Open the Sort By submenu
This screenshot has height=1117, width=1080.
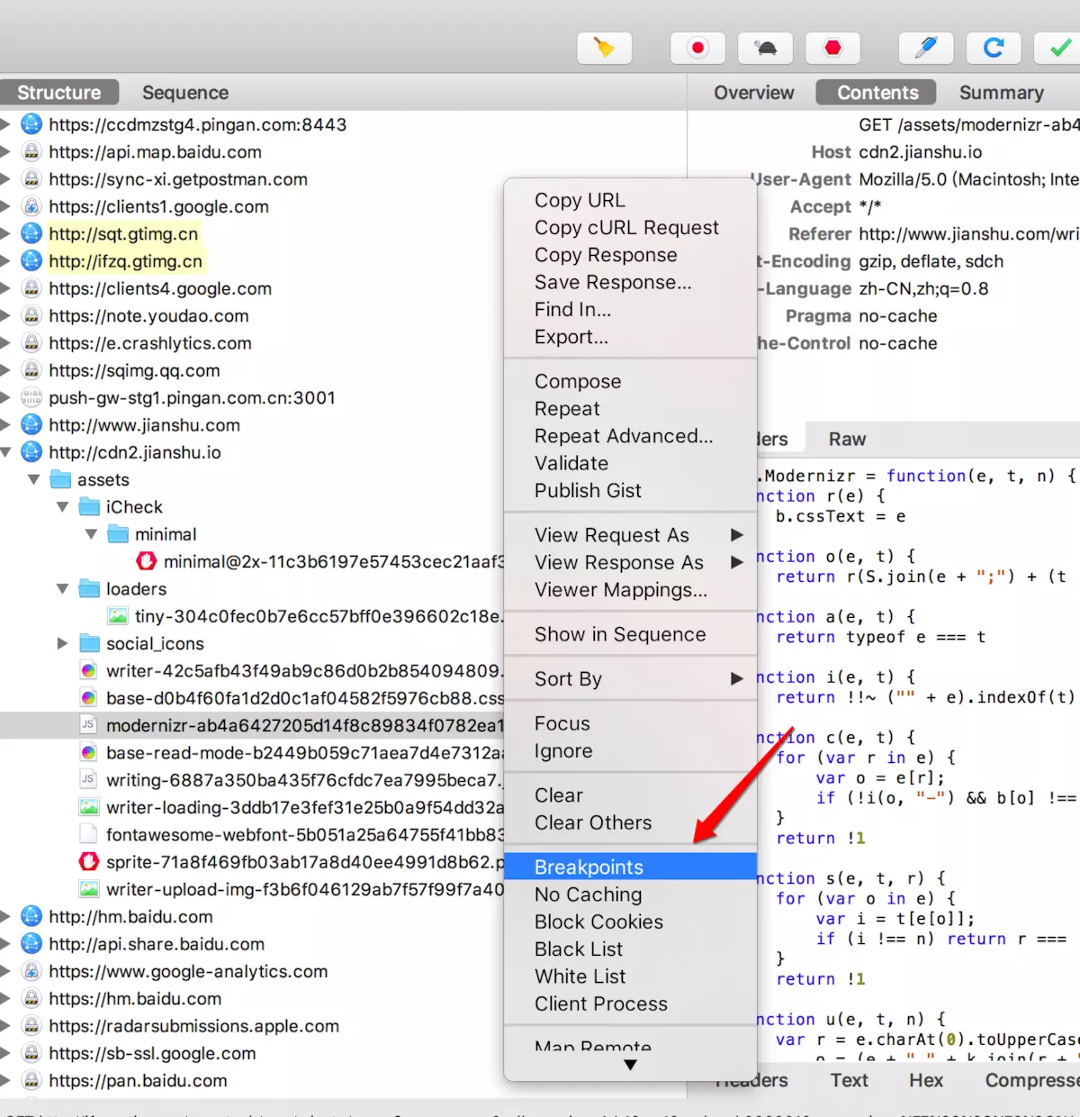tap(630, 679)
